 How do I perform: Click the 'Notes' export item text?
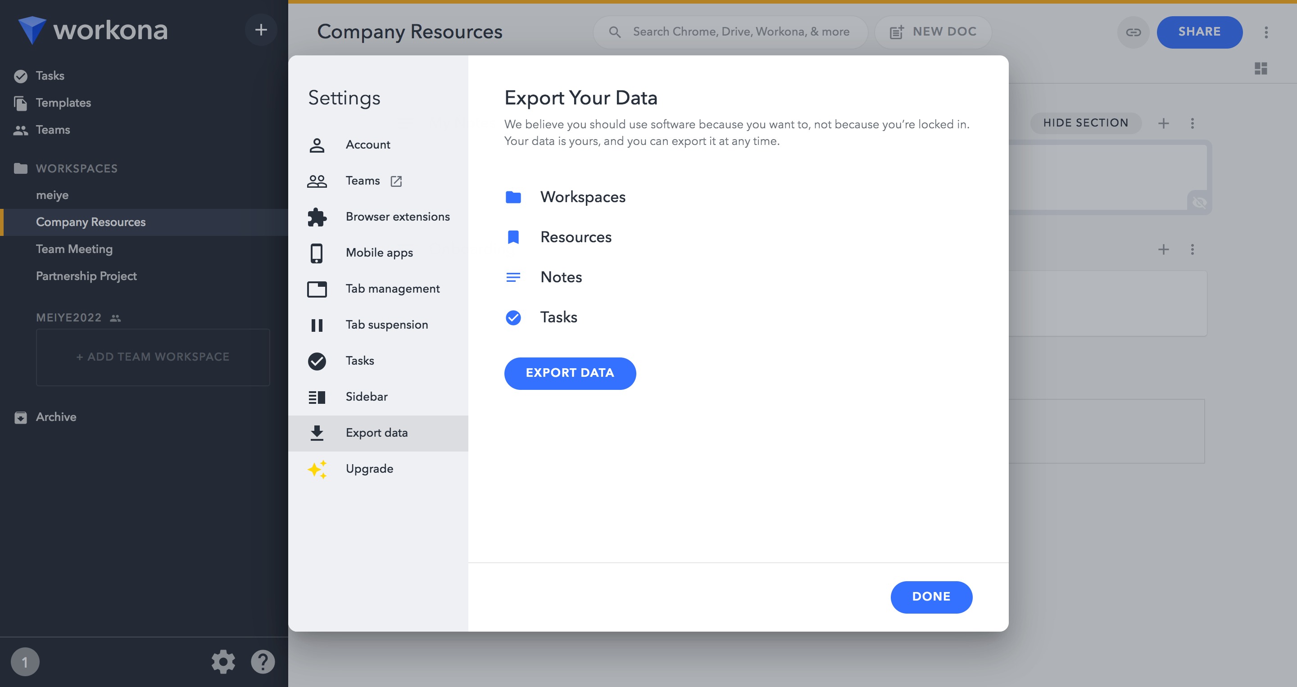click(561, 277)
